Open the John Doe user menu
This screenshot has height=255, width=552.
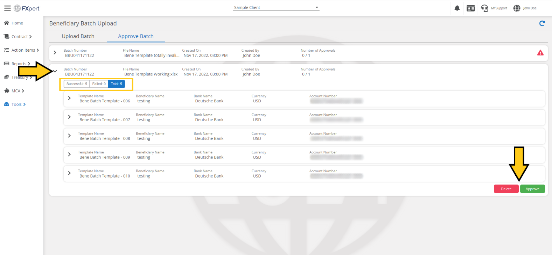tap(530, 8)
